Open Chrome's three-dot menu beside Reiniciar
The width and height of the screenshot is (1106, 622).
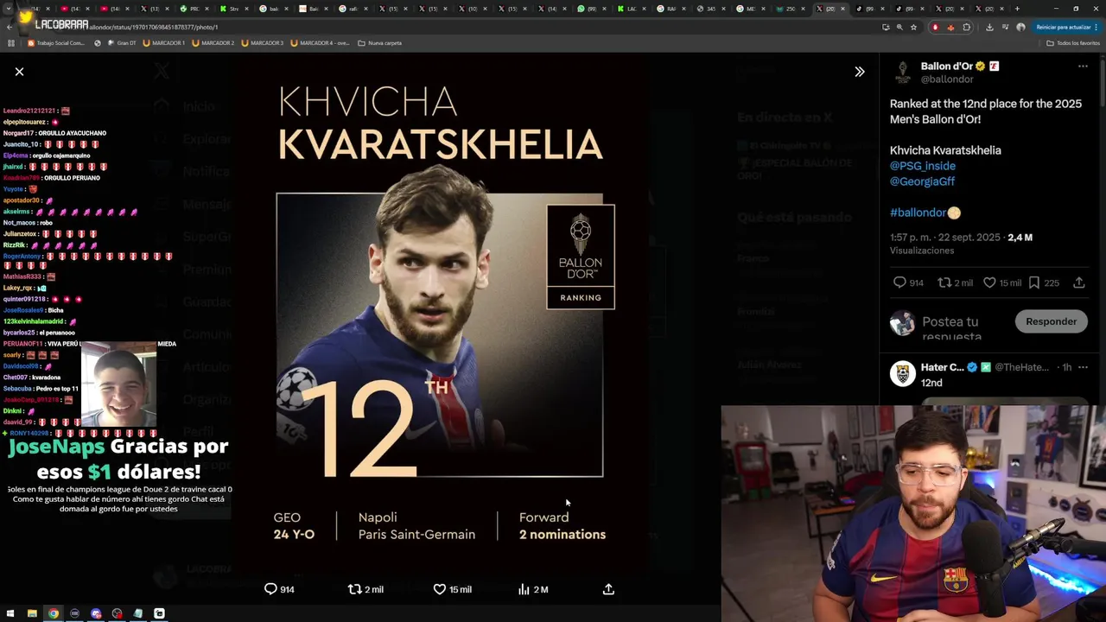point(1096,27)
